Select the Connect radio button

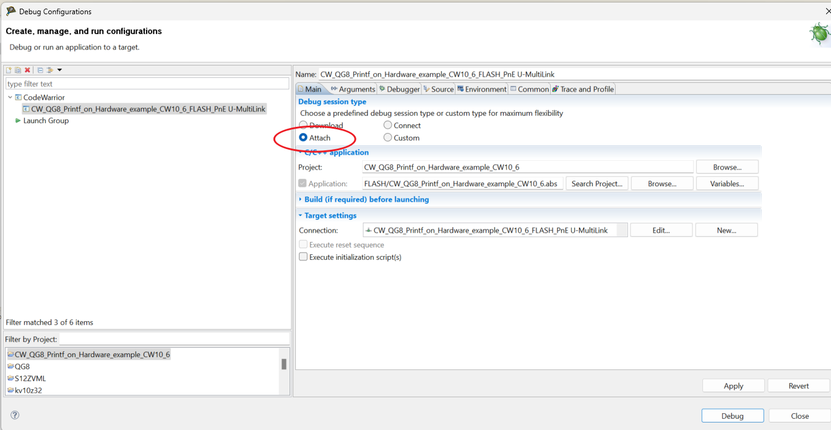click(x=387, y=125)
